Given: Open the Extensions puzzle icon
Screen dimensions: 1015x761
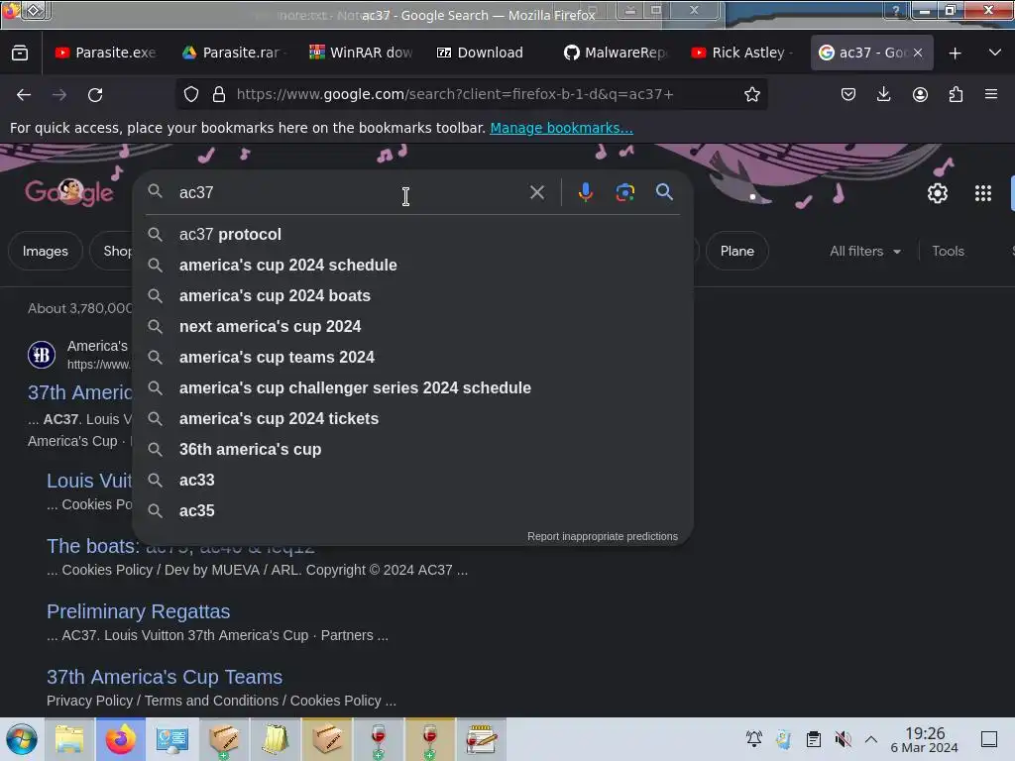Looking at the screenshot, I should pyautogui.click(x=956, y=94).
